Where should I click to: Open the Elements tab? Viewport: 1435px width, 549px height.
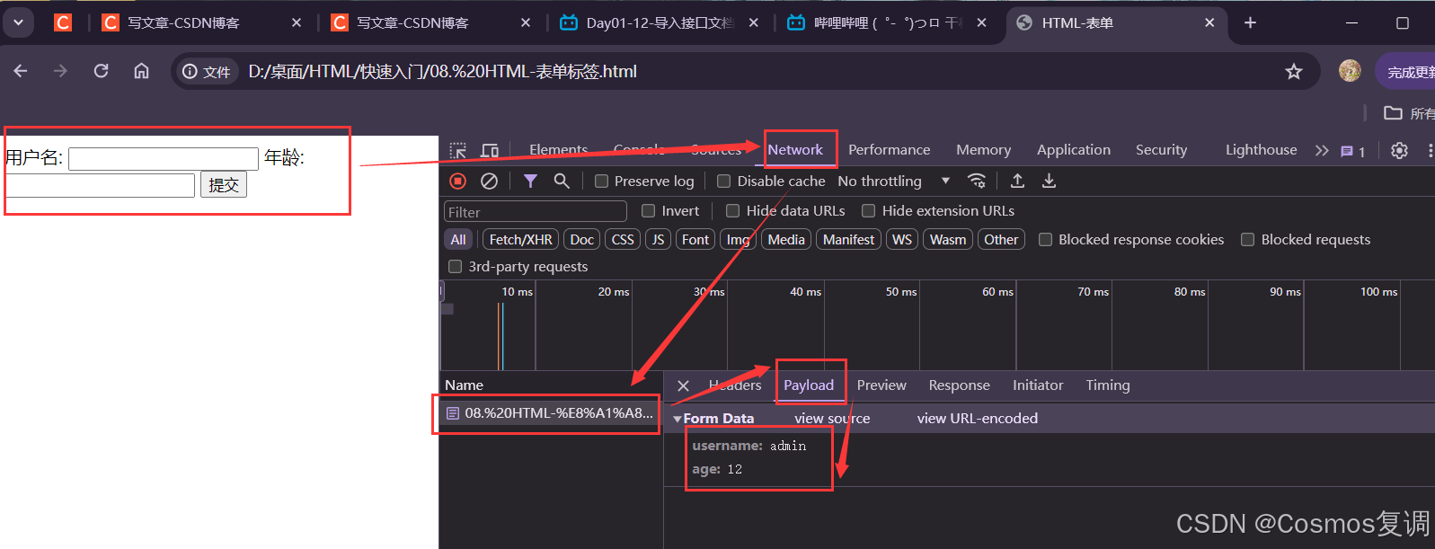(x=558, y=150)
